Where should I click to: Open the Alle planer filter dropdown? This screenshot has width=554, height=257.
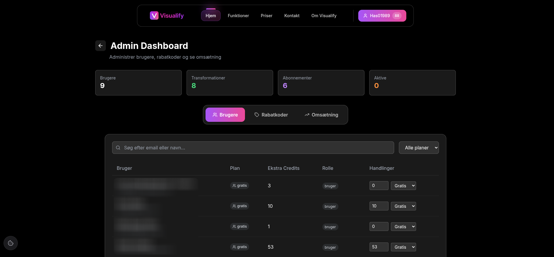click(x=418, y=148)
